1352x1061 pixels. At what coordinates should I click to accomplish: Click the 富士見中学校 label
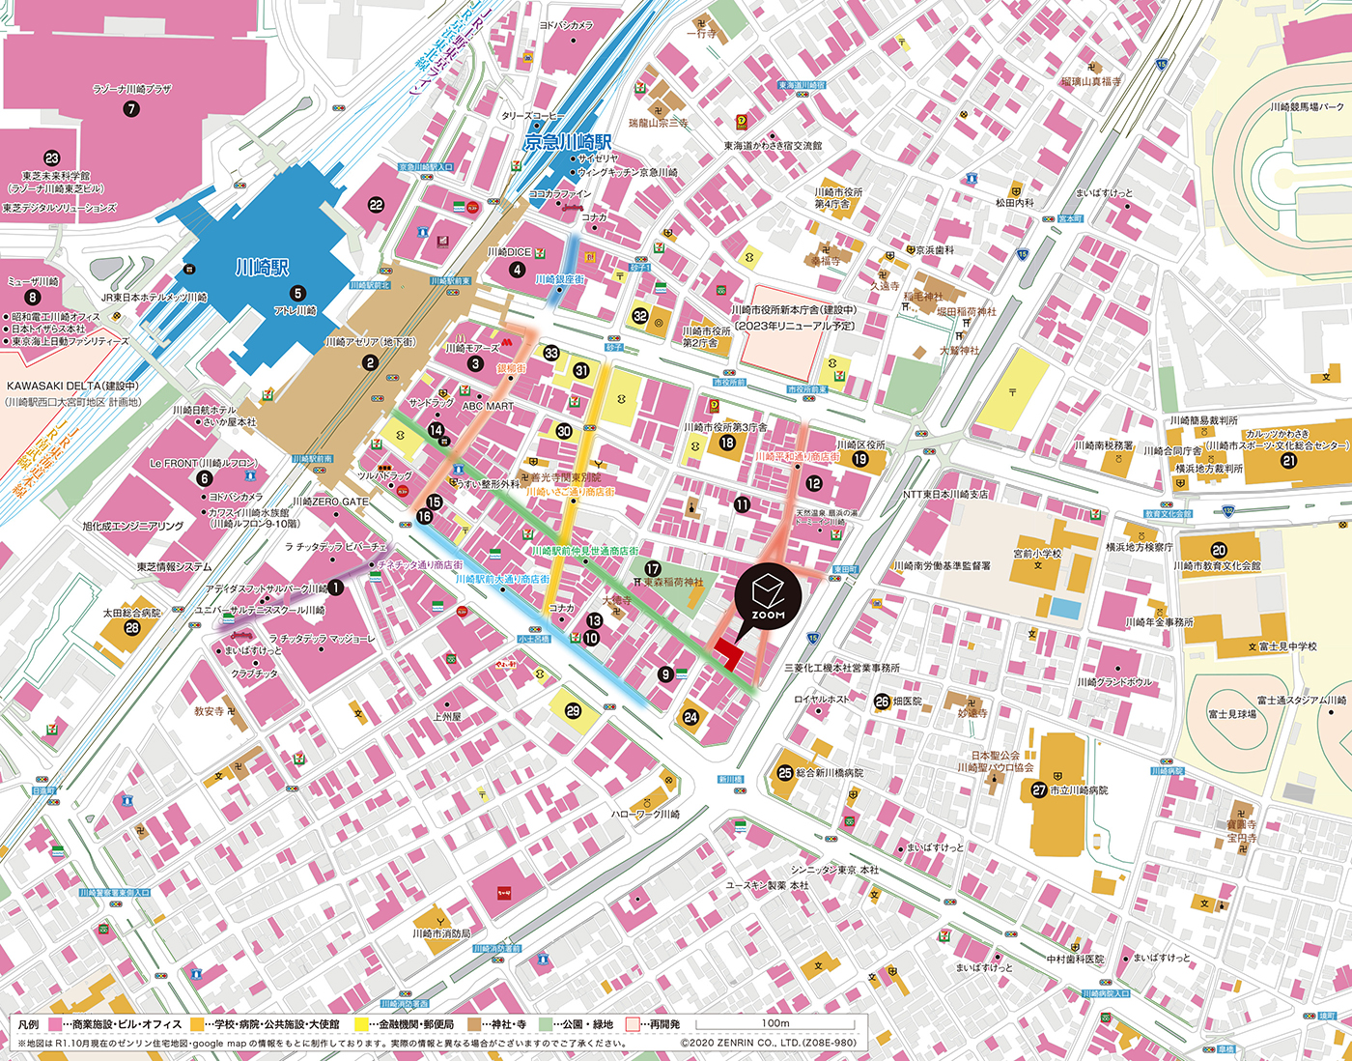click(x=1287, y=646)
